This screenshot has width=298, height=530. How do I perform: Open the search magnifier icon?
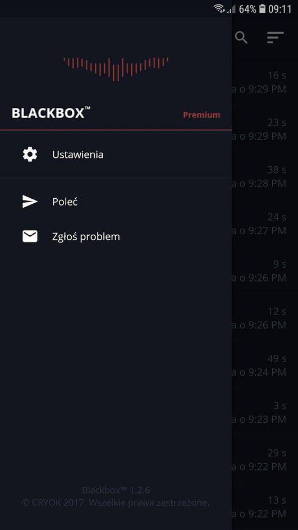241,37
